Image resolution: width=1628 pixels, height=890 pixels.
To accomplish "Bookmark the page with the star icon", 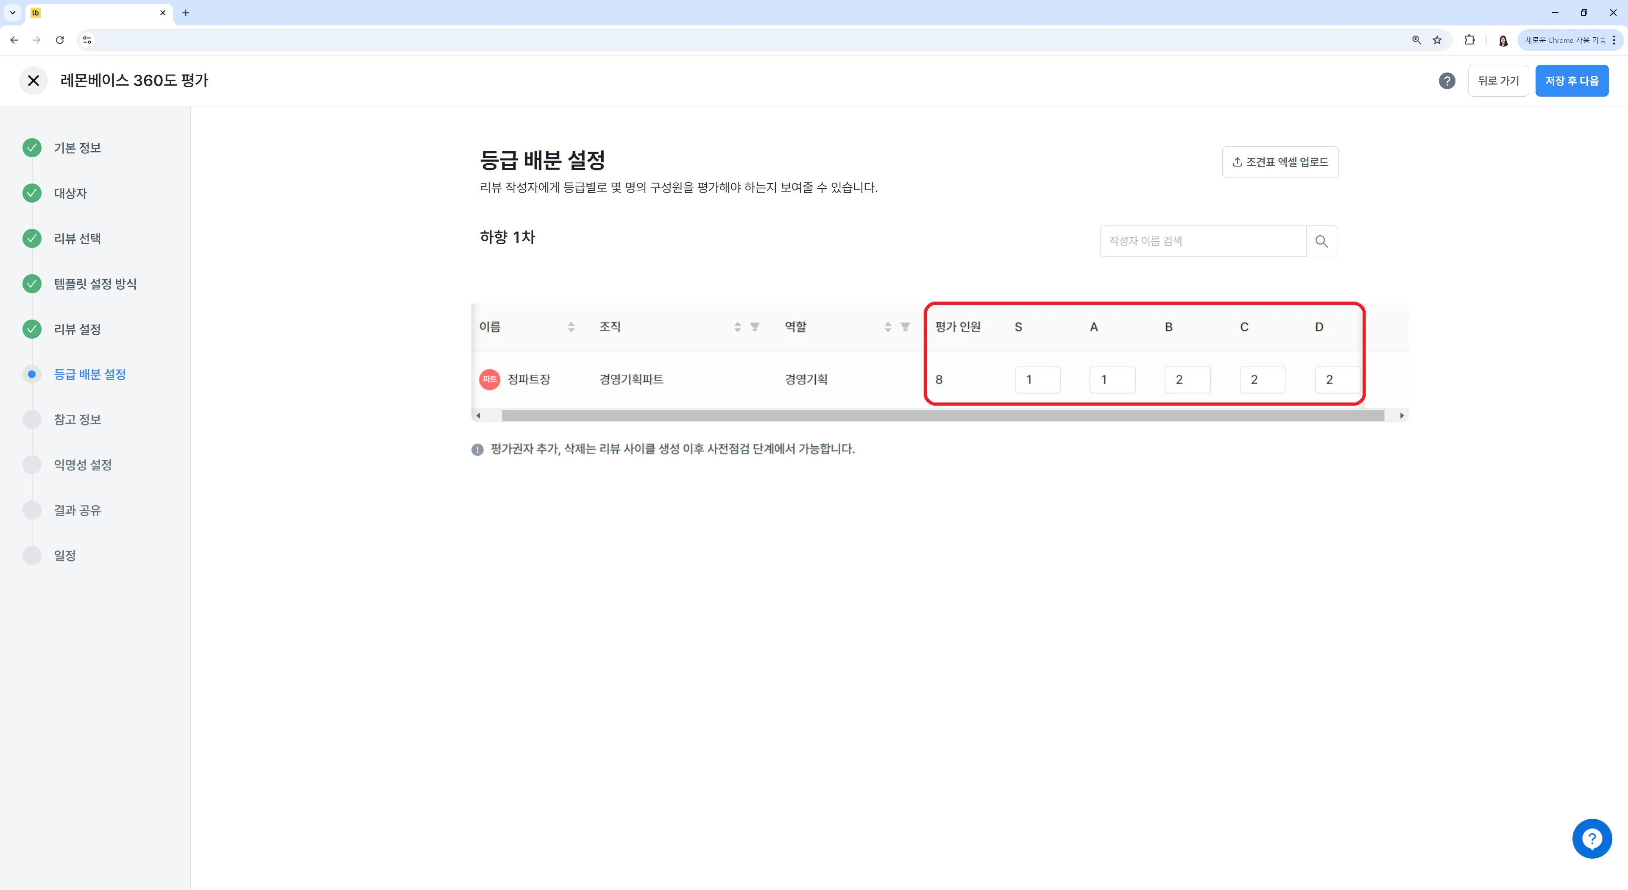I will [1437, 40].
